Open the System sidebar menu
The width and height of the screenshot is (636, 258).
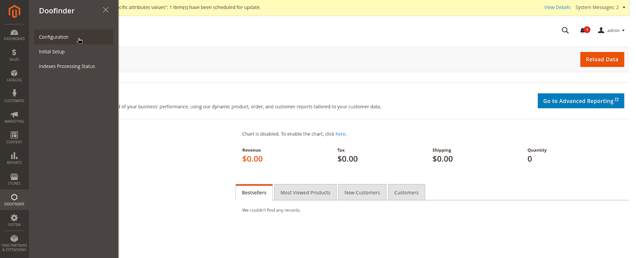[x=14, y=221]
